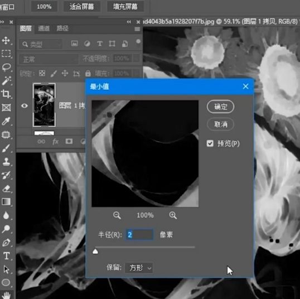Filter layers by adjustment layer type

87,44
